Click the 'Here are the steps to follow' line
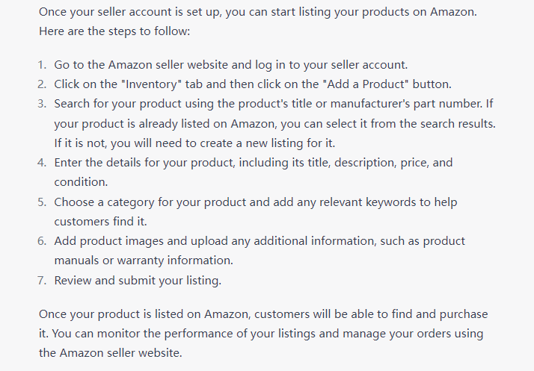Viewport: 534px width, 371px height. (x=114, y=31)
